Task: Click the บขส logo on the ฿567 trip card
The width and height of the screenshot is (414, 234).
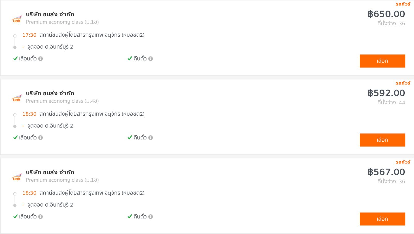Action: tap(17, 176)
